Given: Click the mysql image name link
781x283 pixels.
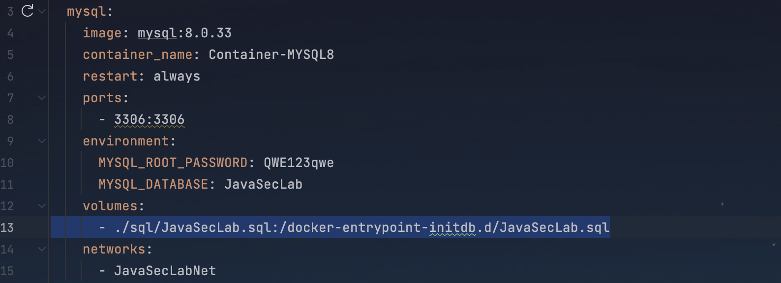Looking at the screenshot, I should coord(157,33).
